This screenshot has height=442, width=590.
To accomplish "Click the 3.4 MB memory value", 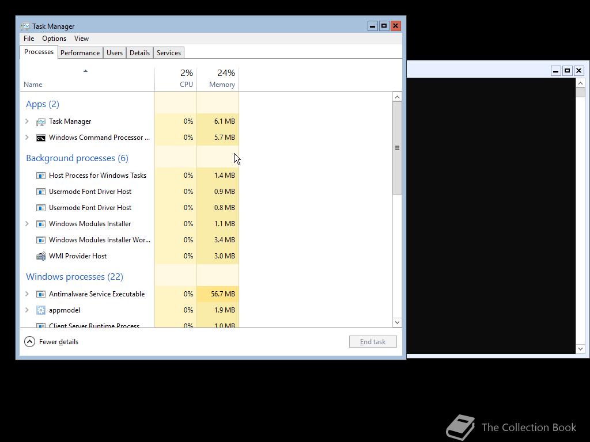I will [225, 240].
